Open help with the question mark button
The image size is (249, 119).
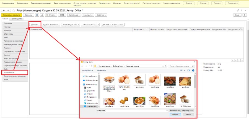[x=245, y=15]
